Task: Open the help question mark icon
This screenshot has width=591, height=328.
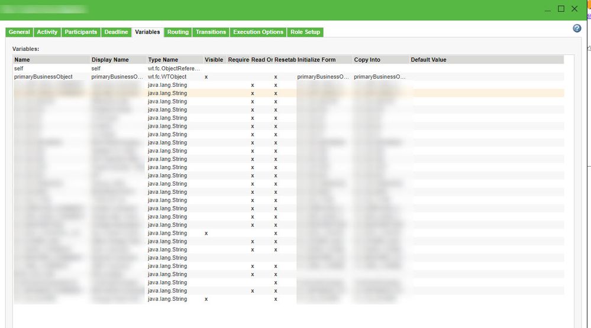Action: pyautogui.click(x=577, y=28)
